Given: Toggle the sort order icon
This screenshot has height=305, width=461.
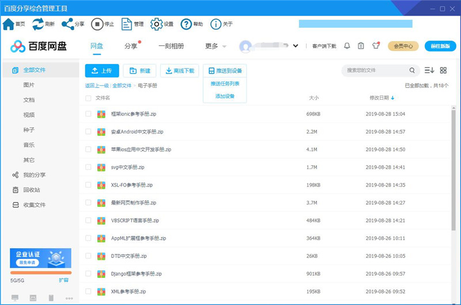Looking at the screenshot, I should (x=429, y=70).
